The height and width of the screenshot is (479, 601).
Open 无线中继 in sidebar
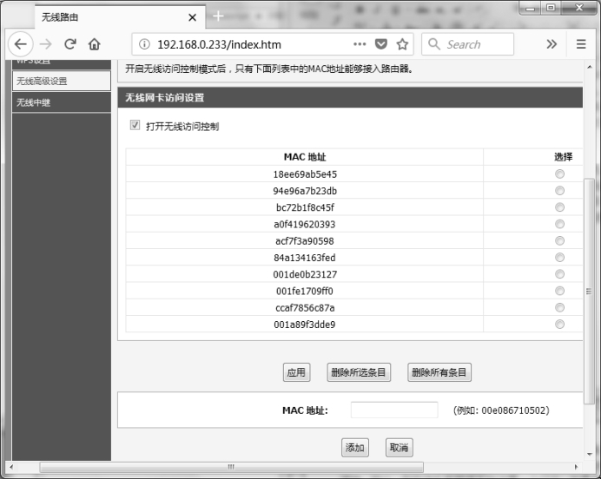(62, 102)
